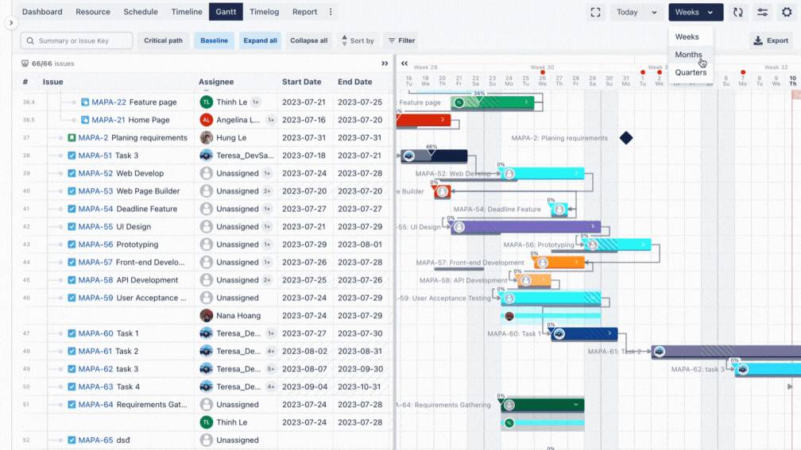Click Angelina avatar in MAPA-21 row
The height and width of the screenshot is (450, 801).
coord(207,120)
